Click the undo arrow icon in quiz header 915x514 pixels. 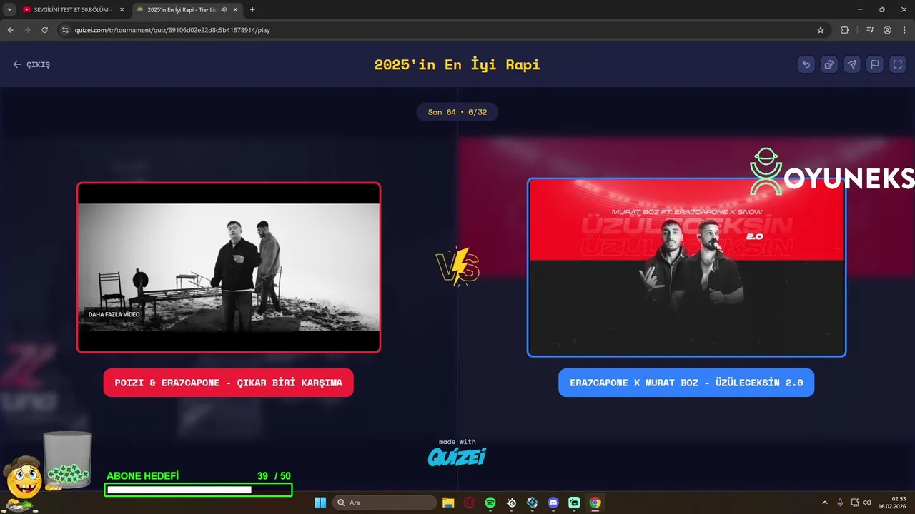806,64
